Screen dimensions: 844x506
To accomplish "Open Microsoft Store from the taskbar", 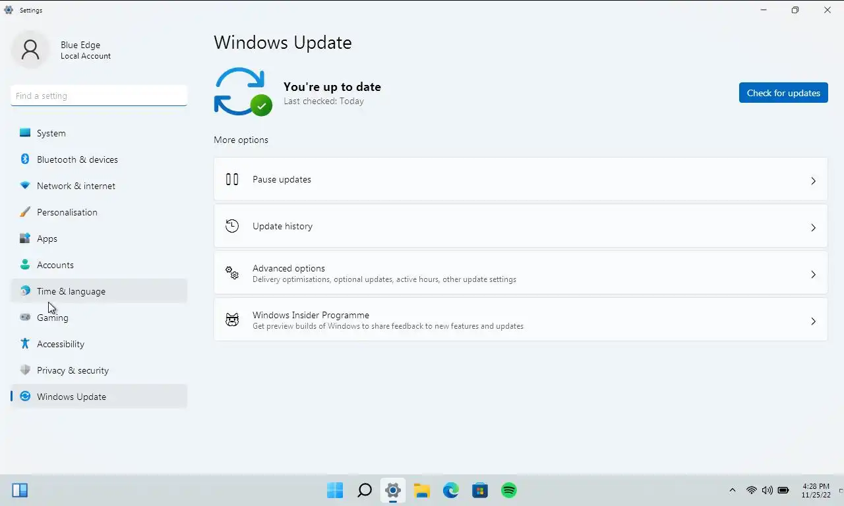I will (x=479, y=490).
